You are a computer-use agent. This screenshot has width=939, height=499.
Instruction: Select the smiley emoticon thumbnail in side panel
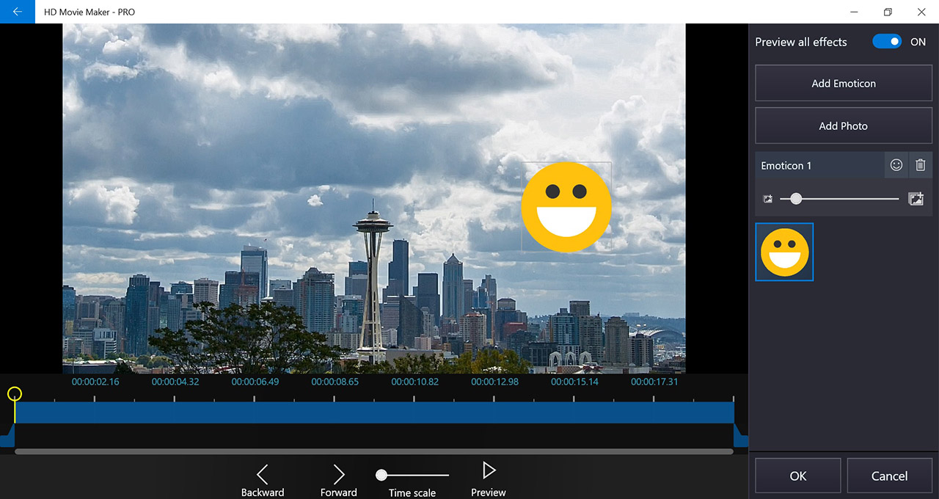(784, 252)
